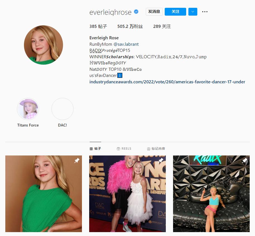This screenshot has width=255, height=236.
Task: View the 289 关注 following list
Action: [x=162, y=26]
